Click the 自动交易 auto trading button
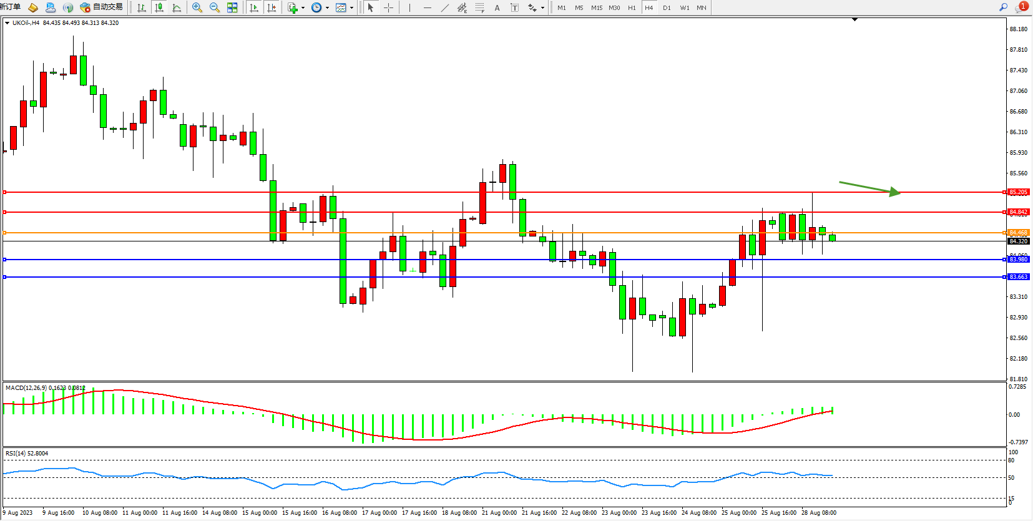The height and width of the screenshot is (521, 1033). [102, 7]
